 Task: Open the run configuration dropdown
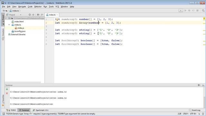tap(181, 11)
